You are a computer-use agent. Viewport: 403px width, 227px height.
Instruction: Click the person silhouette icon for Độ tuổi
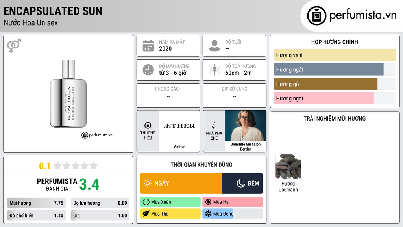214,46
